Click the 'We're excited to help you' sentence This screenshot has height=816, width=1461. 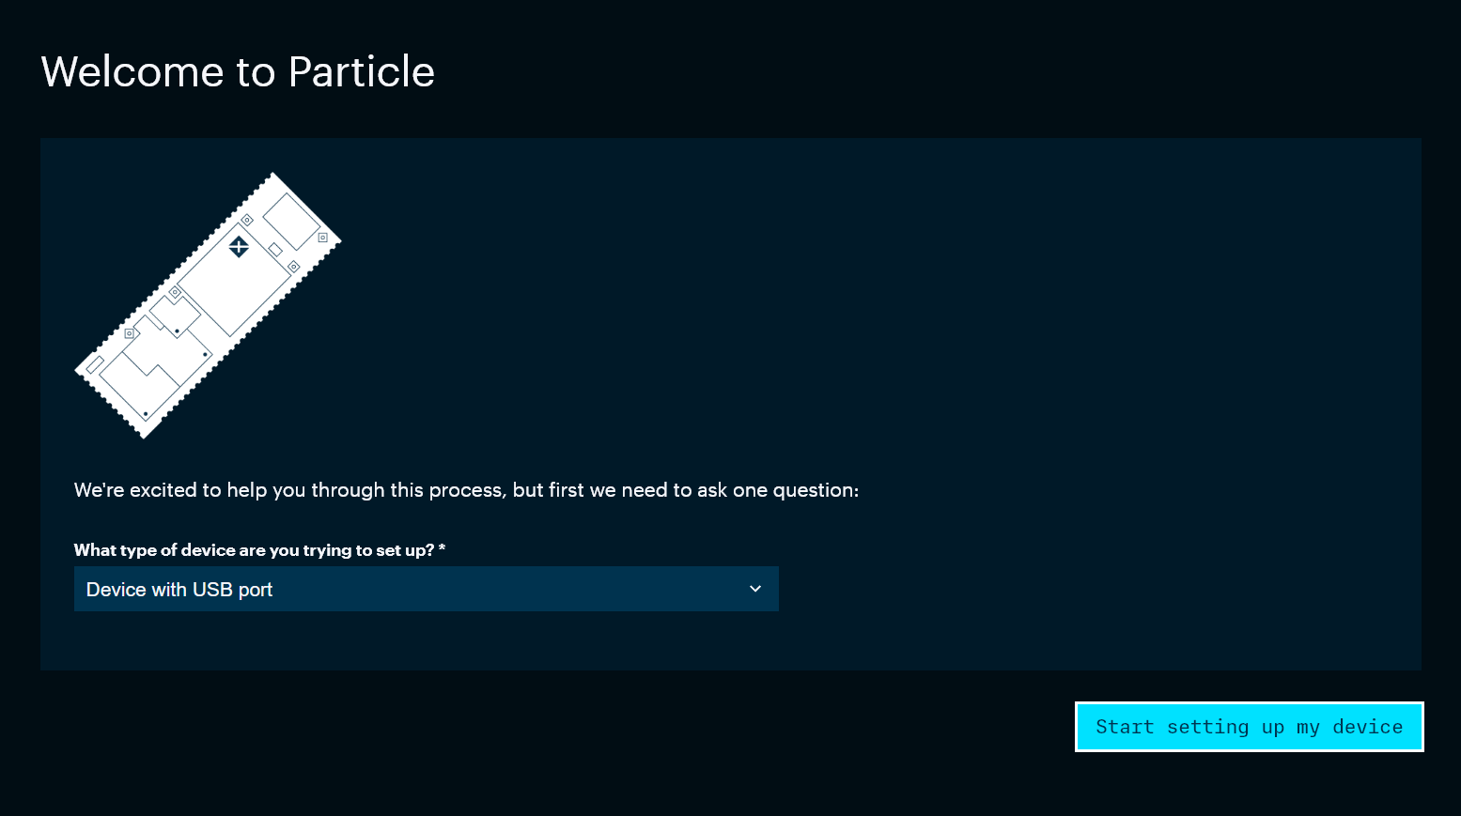(x=466, y=490)
